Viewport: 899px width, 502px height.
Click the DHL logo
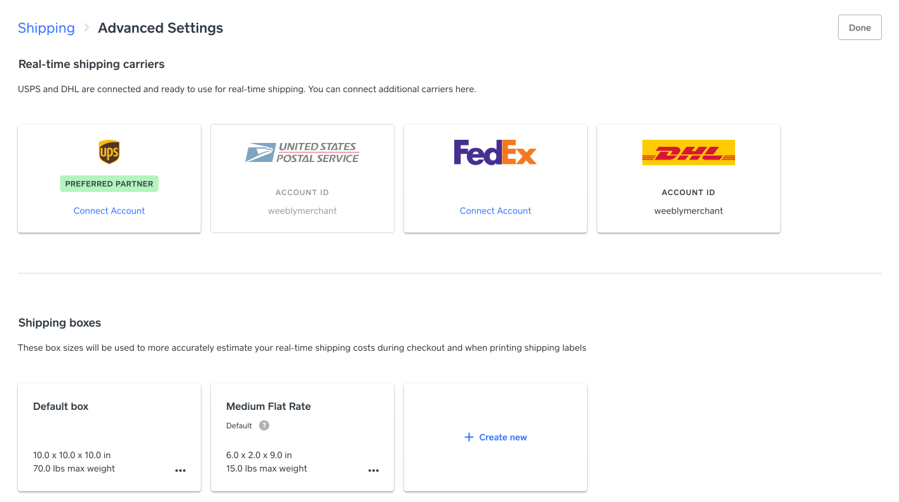click(688, 153)
